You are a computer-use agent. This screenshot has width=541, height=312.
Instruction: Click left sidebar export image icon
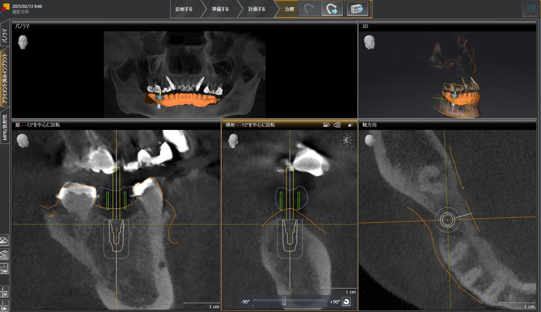4,241
